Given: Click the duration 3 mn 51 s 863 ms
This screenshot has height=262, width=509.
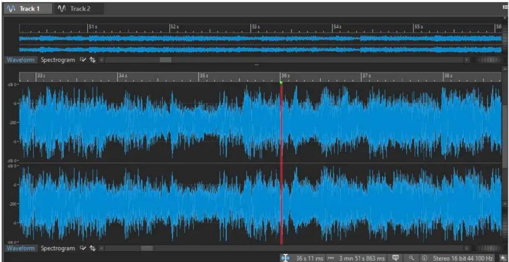Looking at the screenshot, I should [x=362, y=258].
